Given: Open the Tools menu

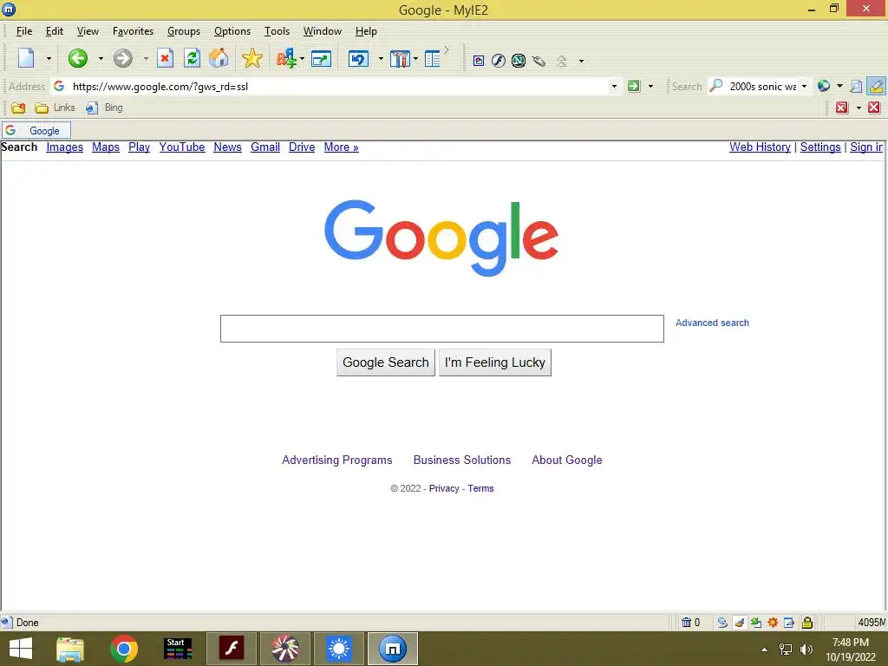Looking at the screenshot, I should 277,31.
